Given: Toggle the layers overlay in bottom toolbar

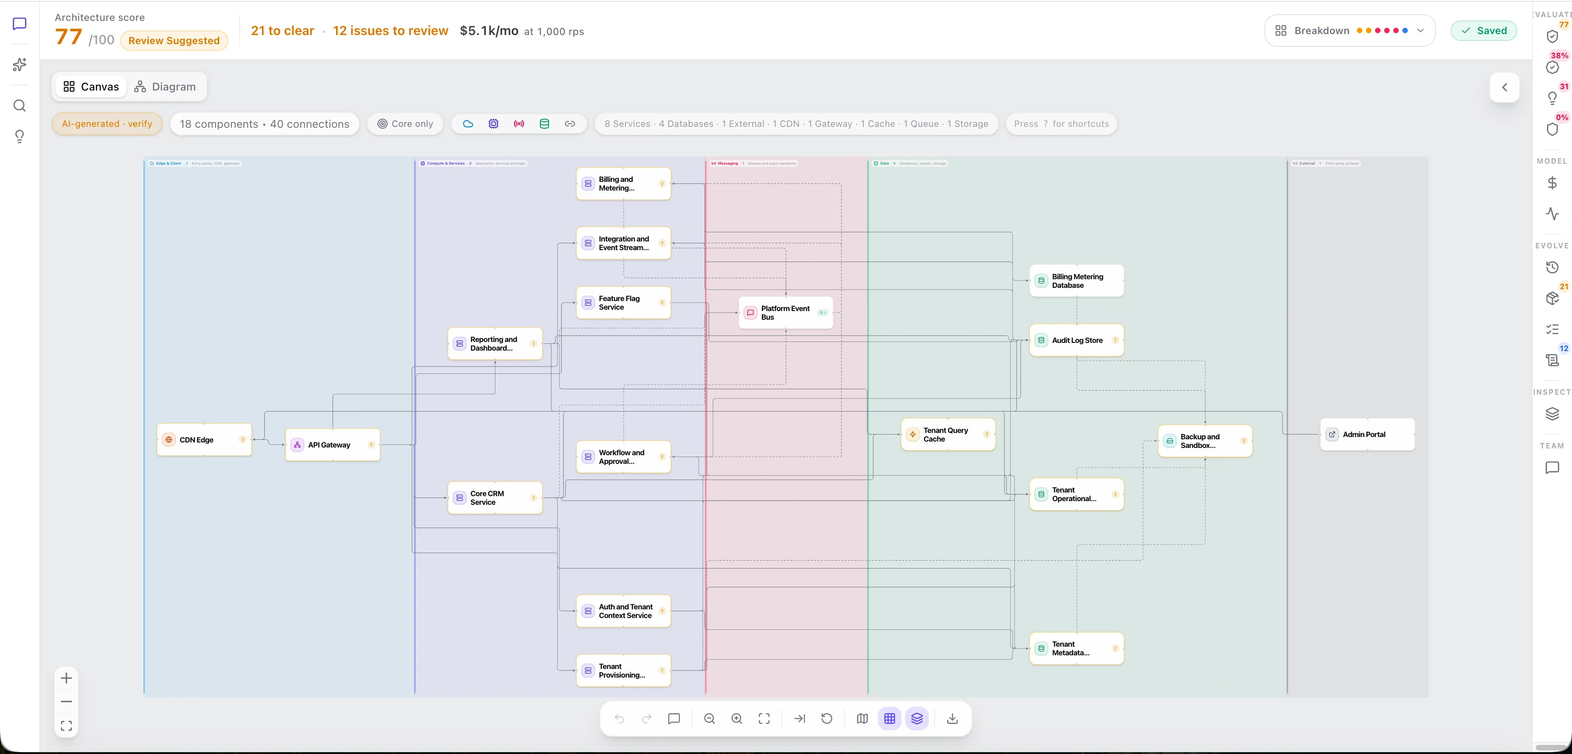Looking at the screenshot, I should (x=917, y=719).
